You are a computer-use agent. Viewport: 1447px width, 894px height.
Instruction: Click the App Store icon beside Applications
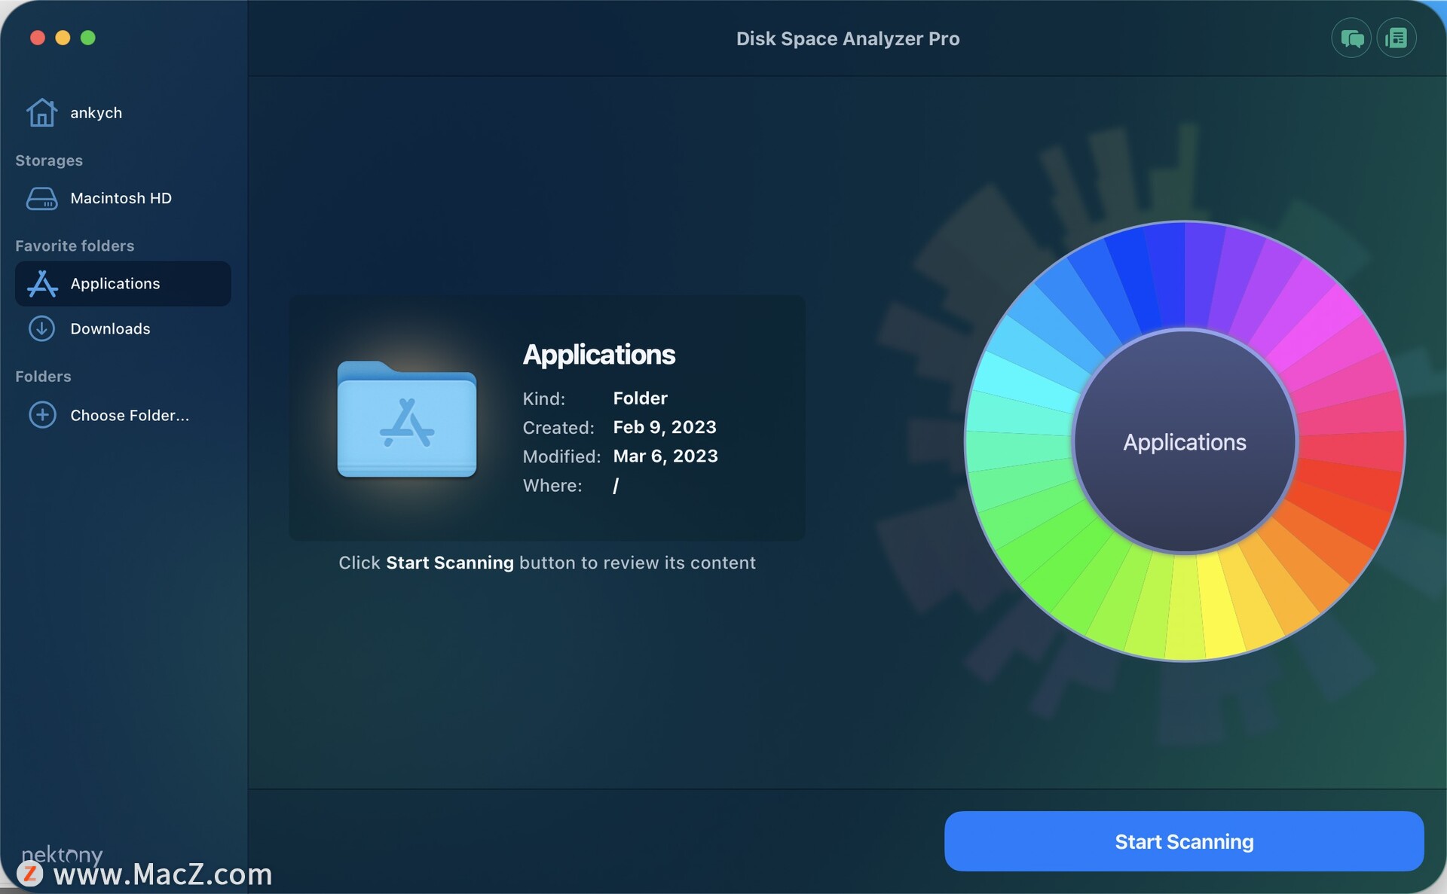point(42,283)
